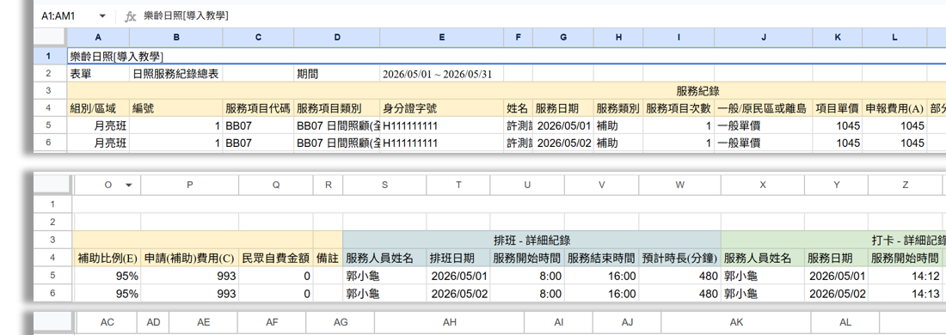Image resolution: width=946 pixels, height=335 pixels.
Task: Select column J header
Action: (x=763, y=37)
